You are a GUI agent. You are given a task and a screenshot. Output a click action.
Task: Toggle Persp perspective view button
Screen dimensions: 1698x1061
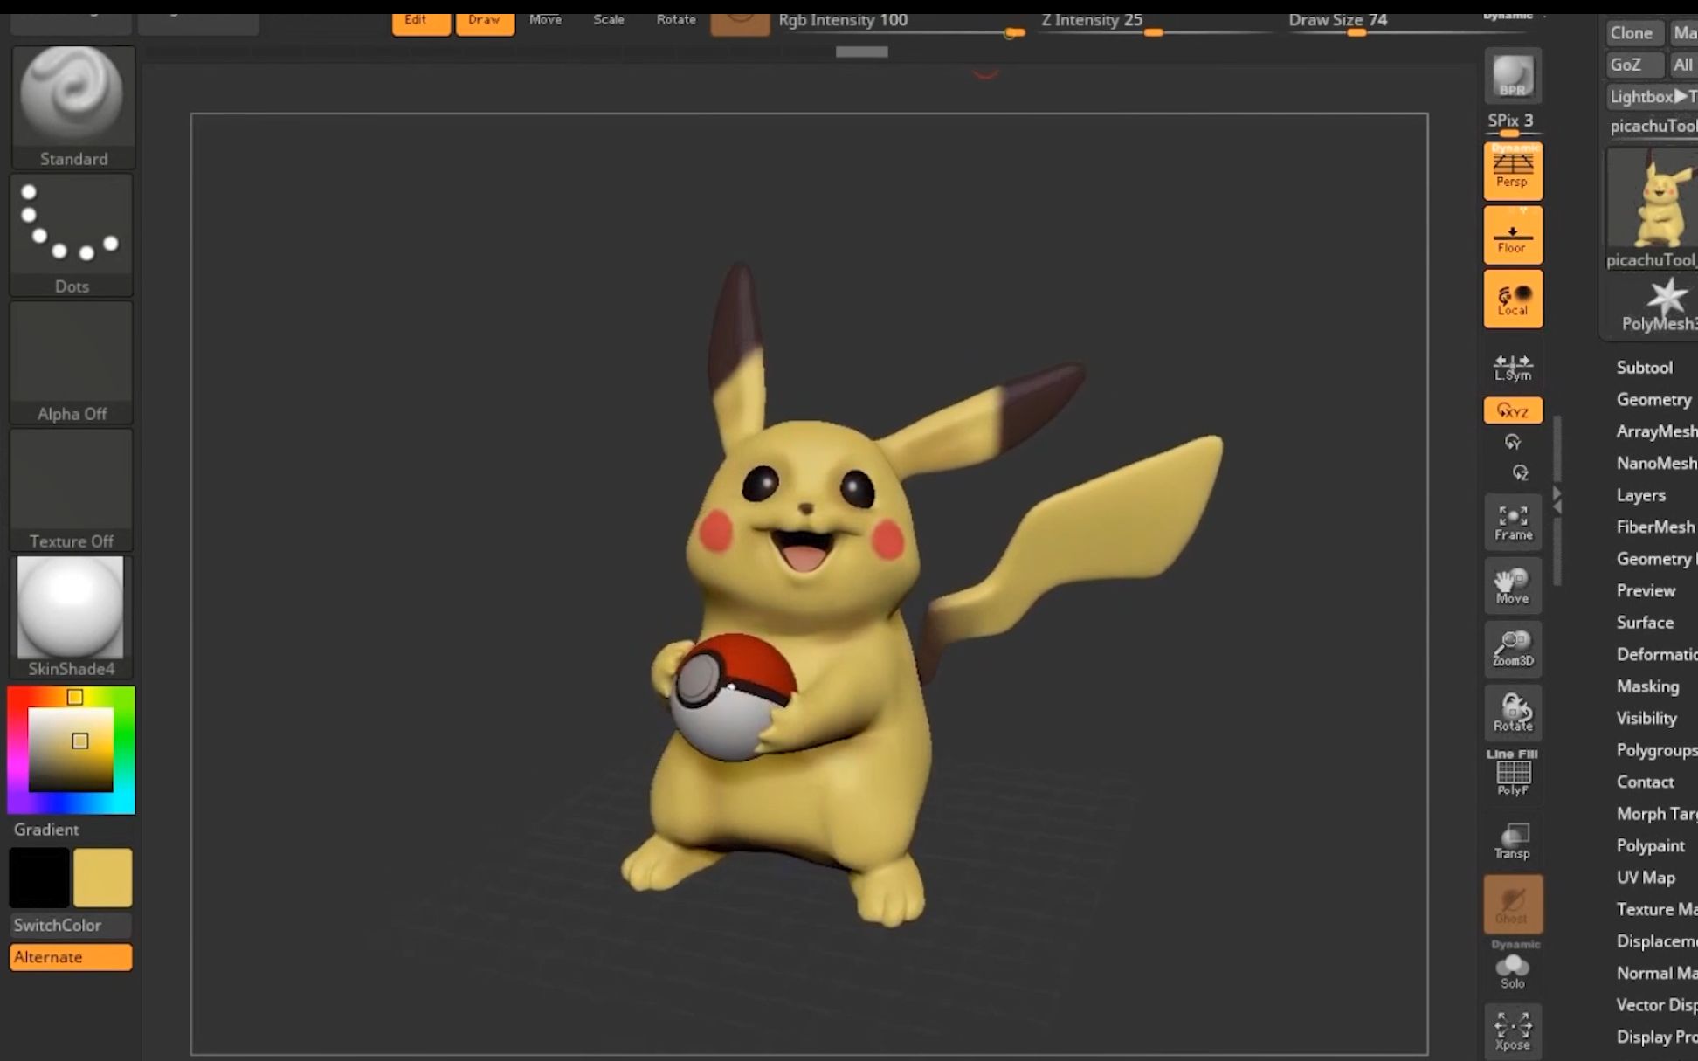tap(1512, 170)
